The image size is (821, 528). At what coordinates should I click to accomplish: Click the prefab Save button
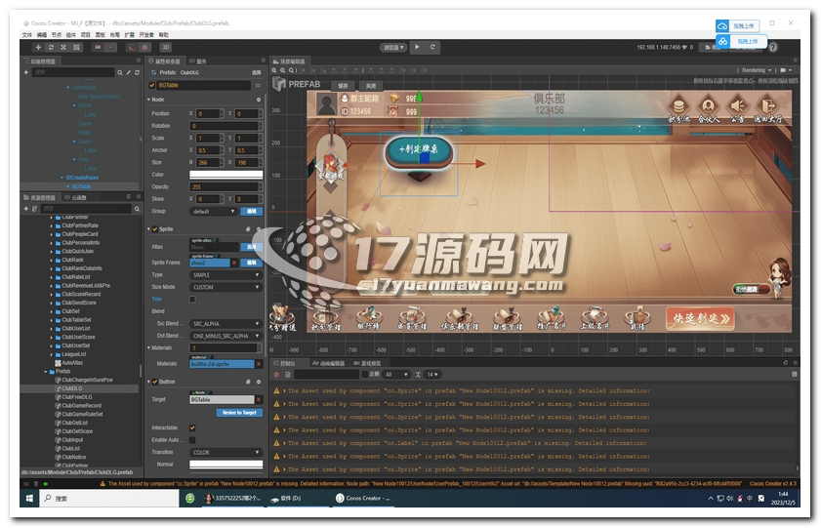(x=343, y=85)
